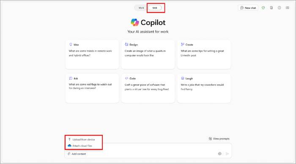Click the send arrow icon

[x=227, y=153]
